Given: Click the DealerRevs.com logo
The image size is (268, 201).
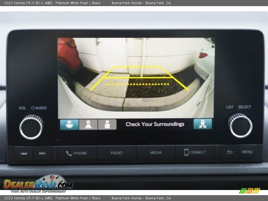Looking at the screenshot, I should (x=38, y=184).
